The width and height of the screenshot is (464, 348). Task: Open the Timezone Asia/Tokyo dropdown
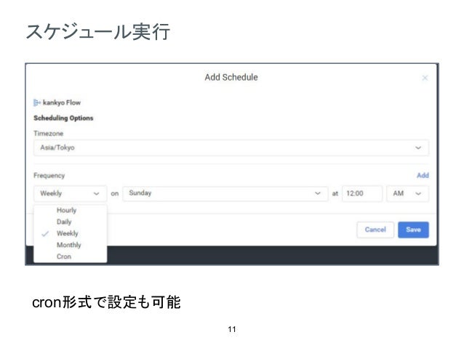coord(231,147)
